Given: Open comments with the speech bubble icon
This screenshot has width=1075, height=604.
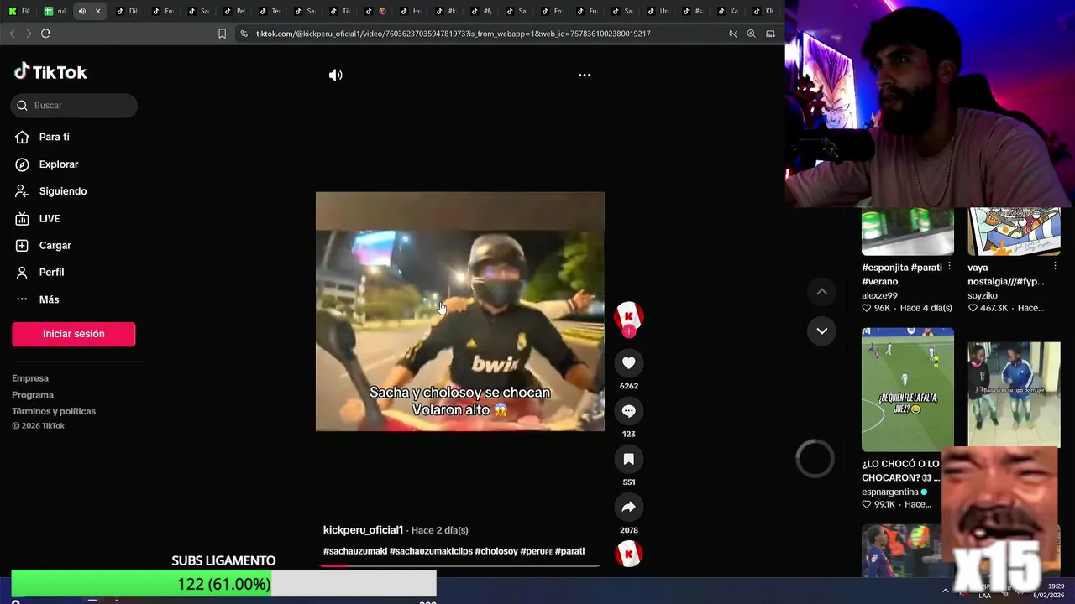Looking at the screenshot, I should [x=629, y=411].
